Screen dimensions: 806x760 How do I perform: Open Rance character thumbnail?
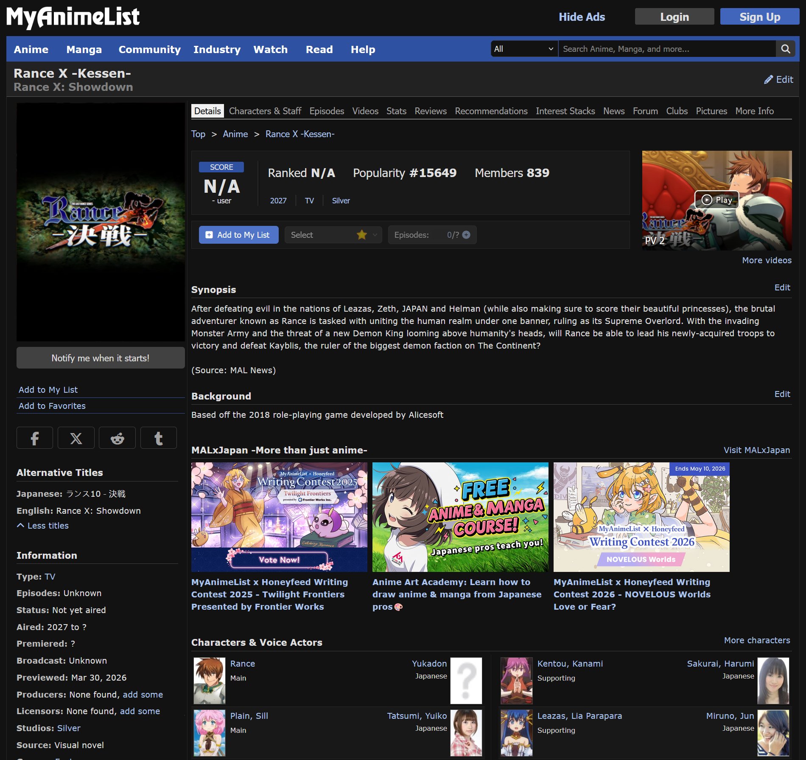pos(210,681)
